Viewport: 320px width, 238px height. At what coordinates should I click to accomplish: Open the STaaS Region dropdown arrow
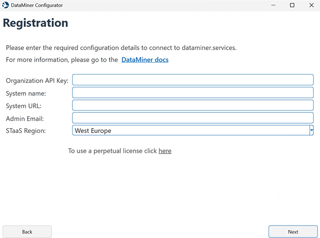pyautogui.click(x=311, y=130)
